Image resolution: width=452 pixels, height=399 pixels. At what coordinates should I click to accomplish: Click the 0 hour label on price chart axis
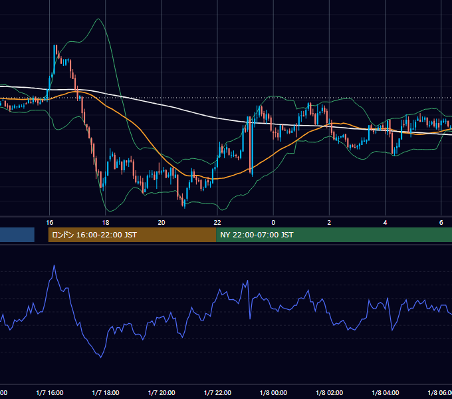[273, 222]
